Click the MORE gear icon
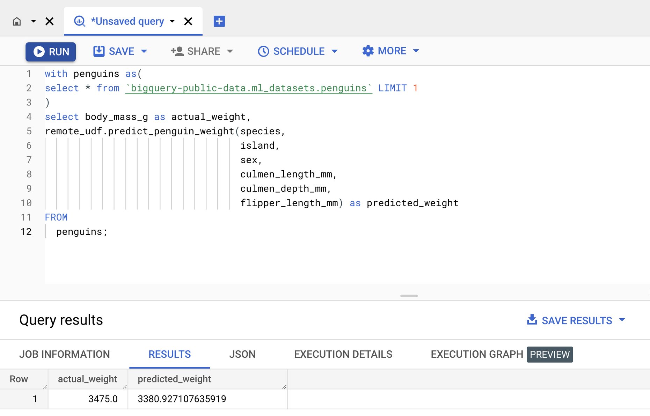The image size is (650, 416). click(368, 51)
